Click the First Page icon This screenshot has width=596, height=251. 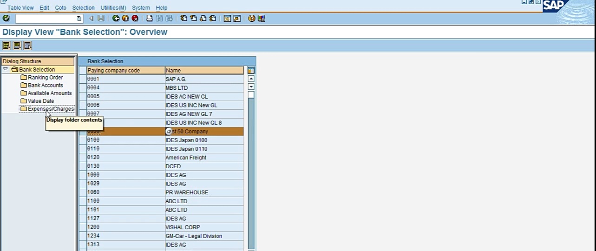click(184, 19)
